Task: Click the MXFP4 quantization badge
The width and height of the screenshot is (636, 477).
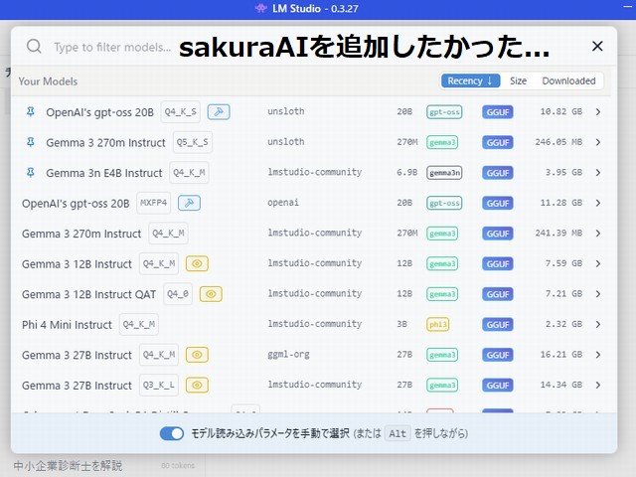Action: click(x=153, y=203)
